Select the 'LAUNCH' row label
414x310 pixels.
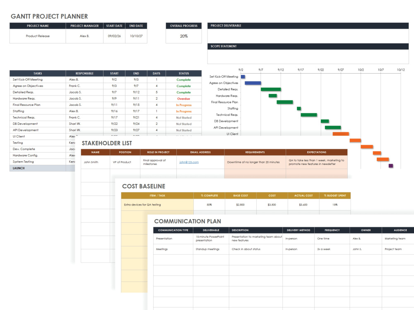click(x=38, y=168)
